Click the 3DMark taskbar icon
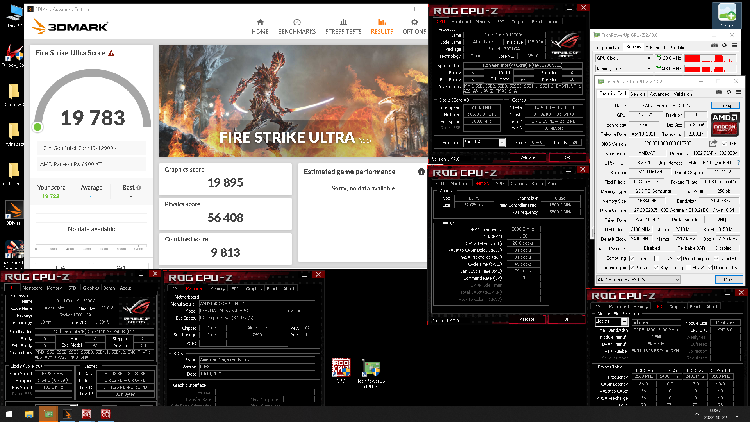Viewport: 750px width, 422px height. coord(68,414)
